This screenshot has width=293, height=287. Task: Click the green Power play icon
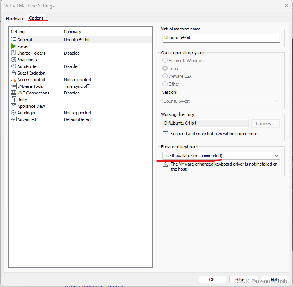[14, 46]
